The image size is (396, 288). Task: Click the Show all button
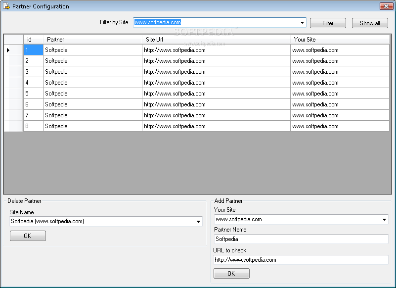click(370, 23)
